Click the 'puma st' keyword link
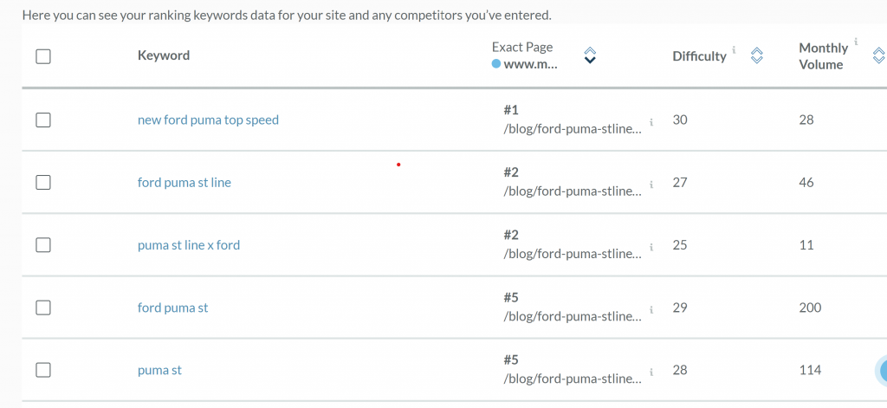 (x=159, y=370)
